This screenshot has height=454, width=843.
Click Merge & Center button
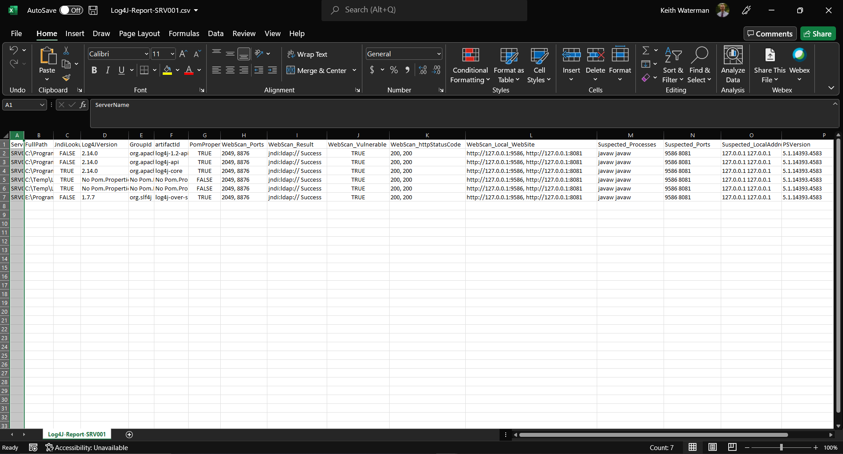(x=317, y=70)
